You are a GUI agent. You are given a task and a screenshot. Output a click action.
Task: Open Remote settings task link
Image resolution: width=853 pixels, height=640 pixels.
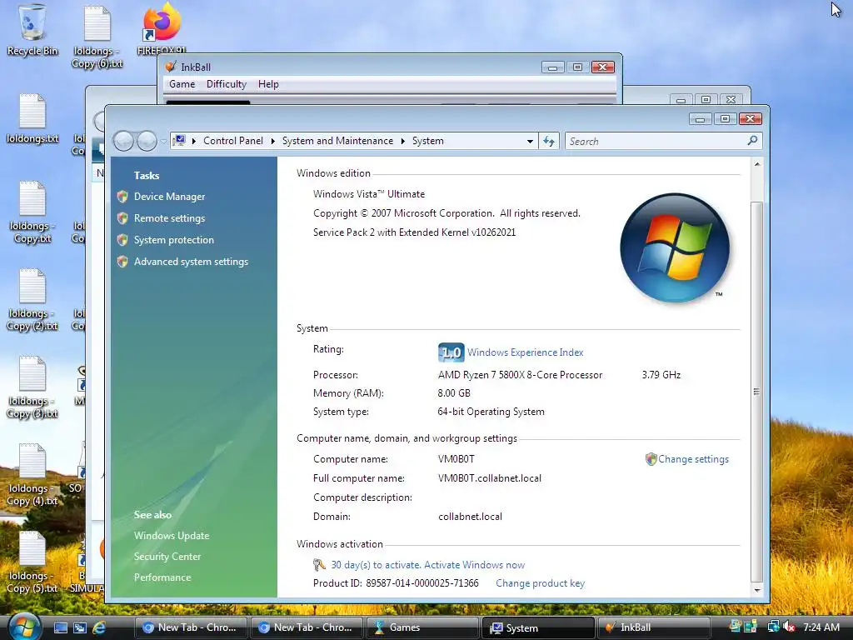coord(169,218)
